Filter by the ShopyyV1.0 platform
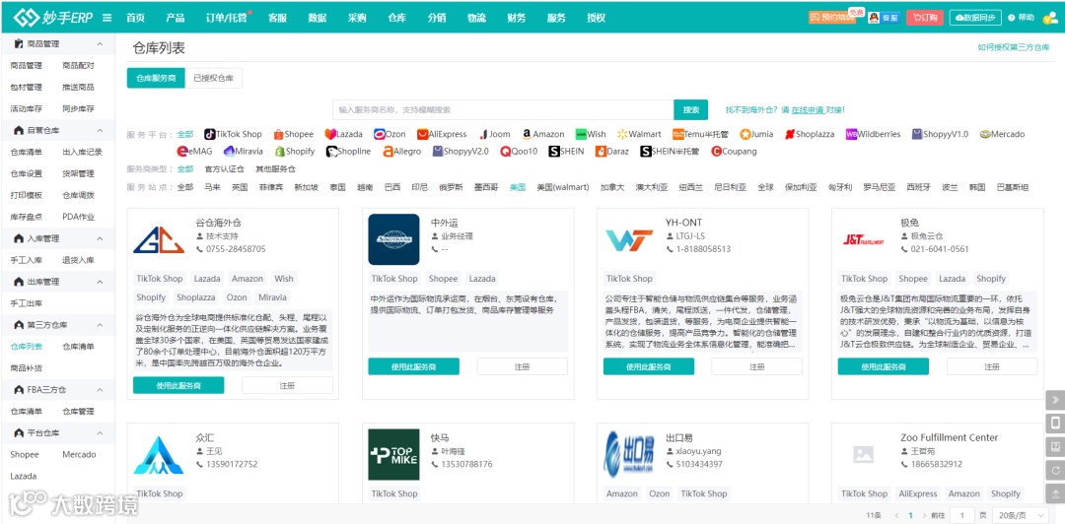 coord(940,134)
